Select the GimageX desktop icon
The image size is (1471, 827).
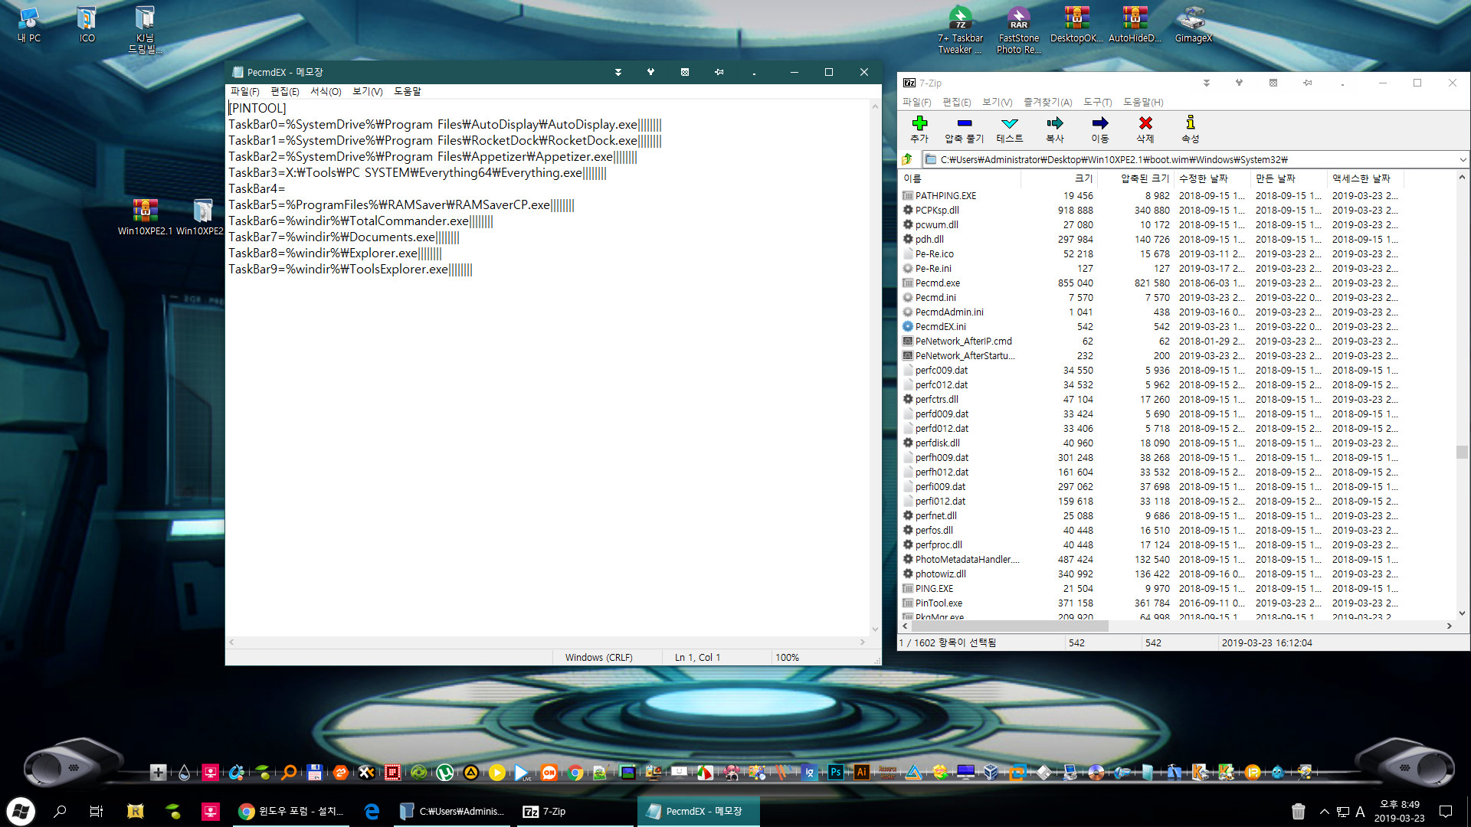coord(1193,25)
